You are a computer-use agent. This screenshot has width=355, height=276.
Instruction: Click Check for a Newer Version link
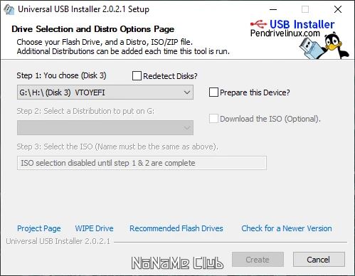[x=287, y=228]
